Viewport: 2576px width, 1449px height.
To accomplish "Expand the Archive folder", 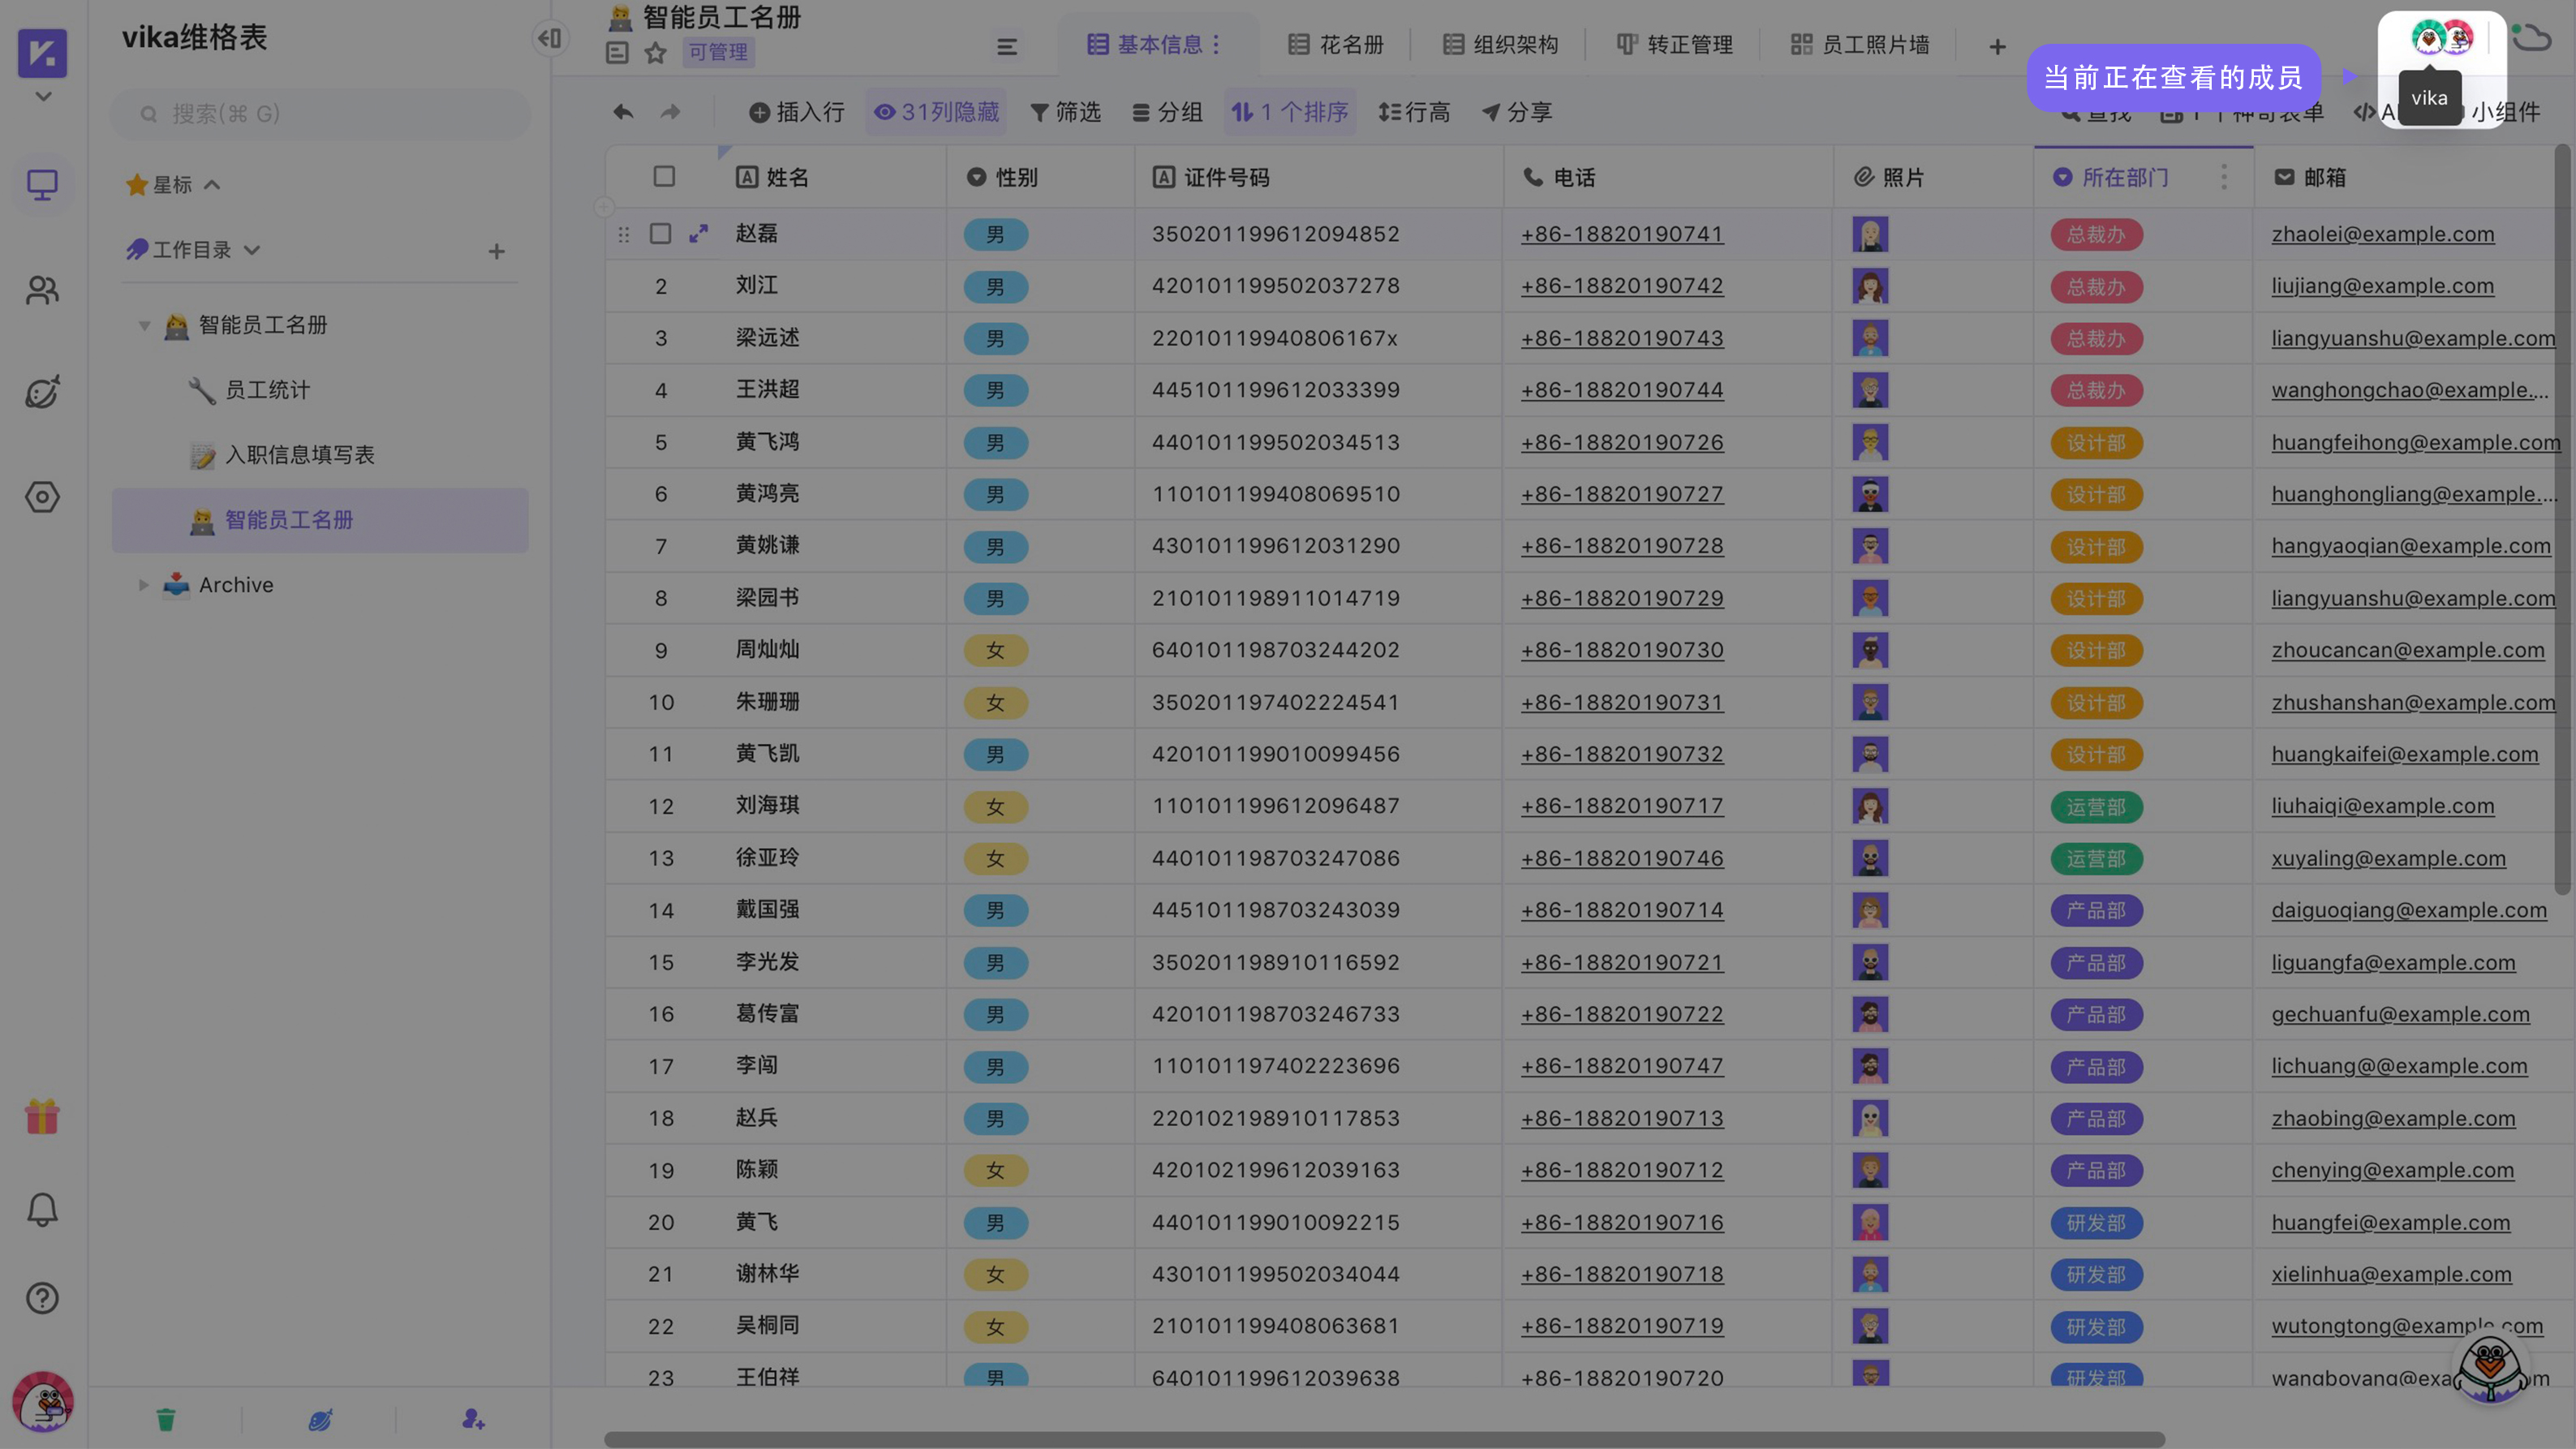I will 142,585.
